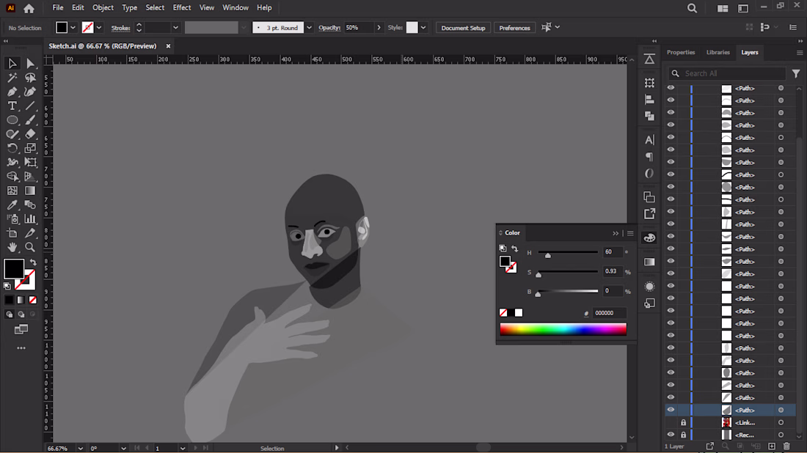Switch to the Libraries tab
807x453 pixels.
click(x=718, y=53)
